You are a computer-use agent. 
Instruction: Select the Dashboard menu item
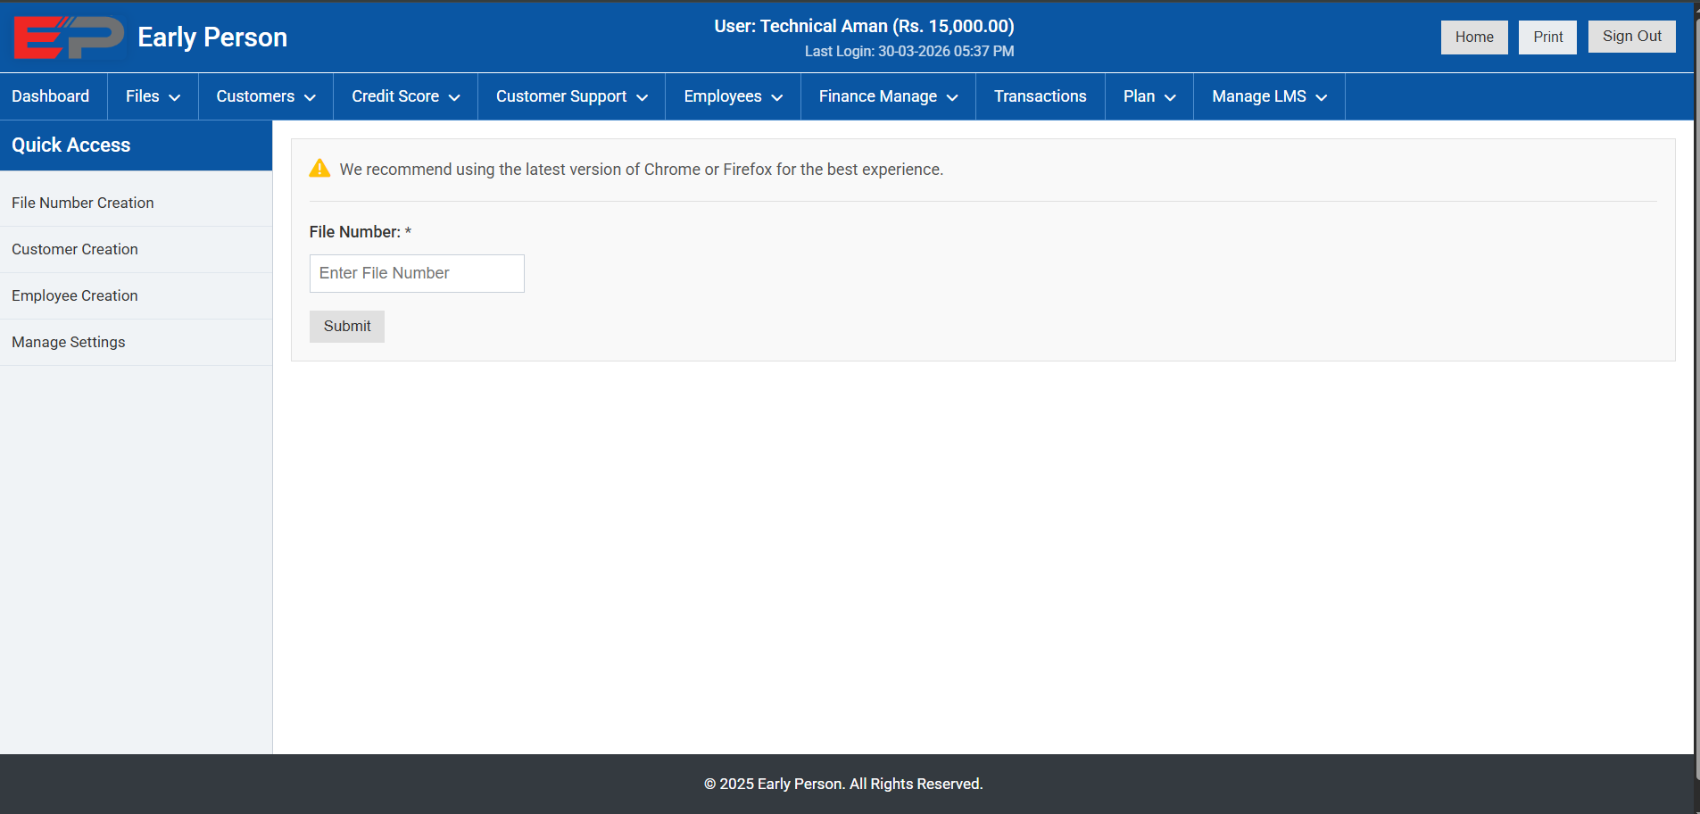51,96
